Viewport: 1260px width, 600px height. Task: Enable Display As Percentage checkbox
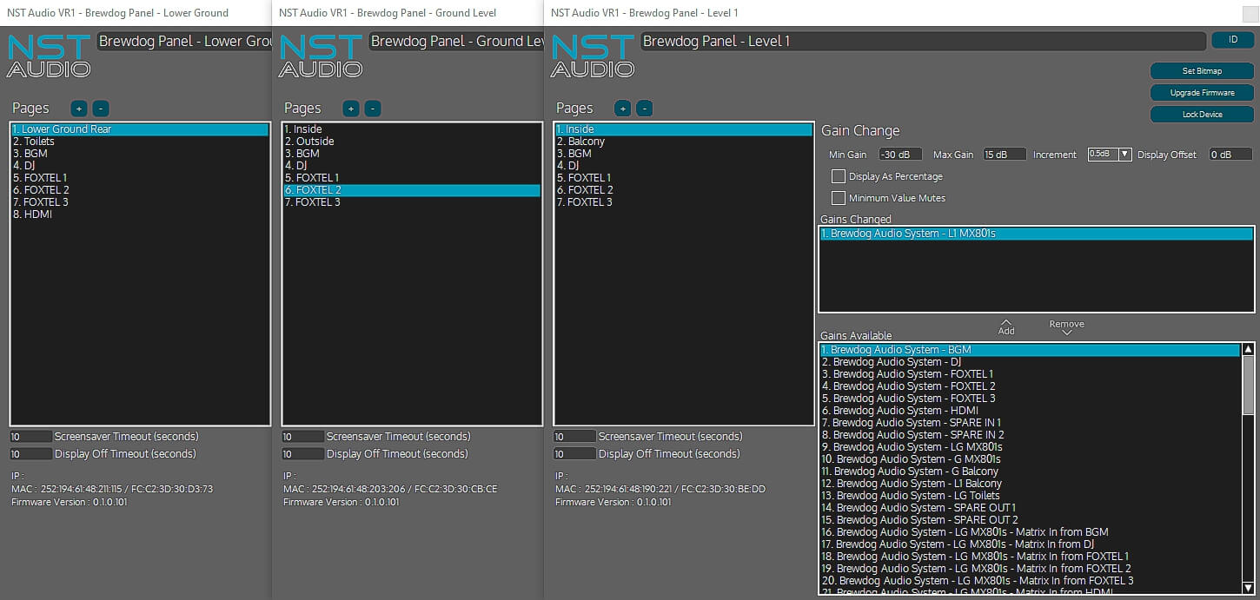tap(839, 176)
